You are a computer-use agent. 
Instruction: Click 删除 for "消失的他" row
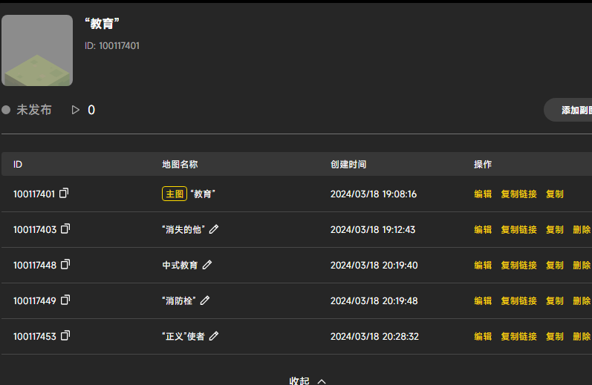click(582, 229)
